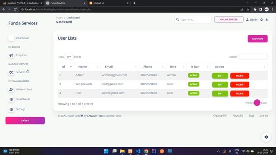Open the Settings globe icon in sidebar
This screenshot has width=276, height=155.
(11, 109)
